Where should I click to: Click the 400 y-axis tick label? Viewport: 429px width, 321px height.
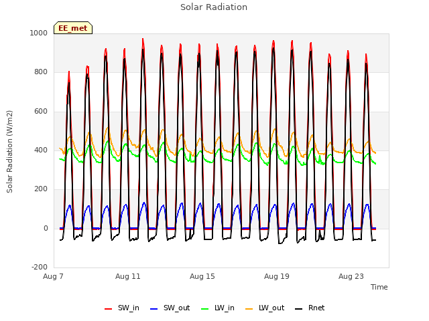click(x=41, y=150)
